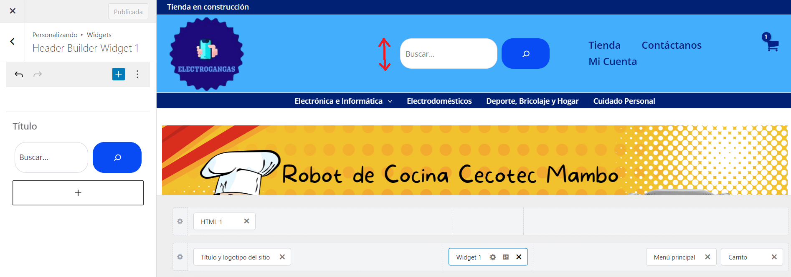Open the Mi Cuenta link

(x=613, y=61)
